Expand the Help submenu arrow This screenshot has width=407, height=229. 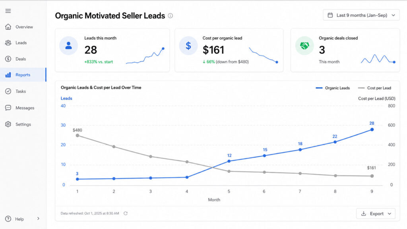(x=38, y=219)
